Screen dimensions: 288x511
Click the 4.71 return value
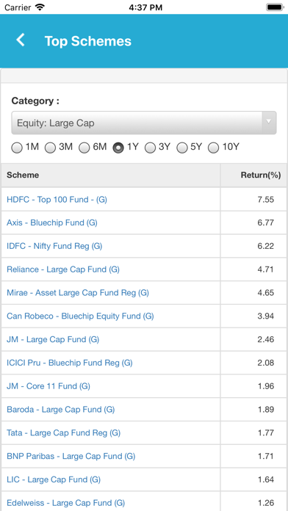pyautogui.click(x=266, y=269)
